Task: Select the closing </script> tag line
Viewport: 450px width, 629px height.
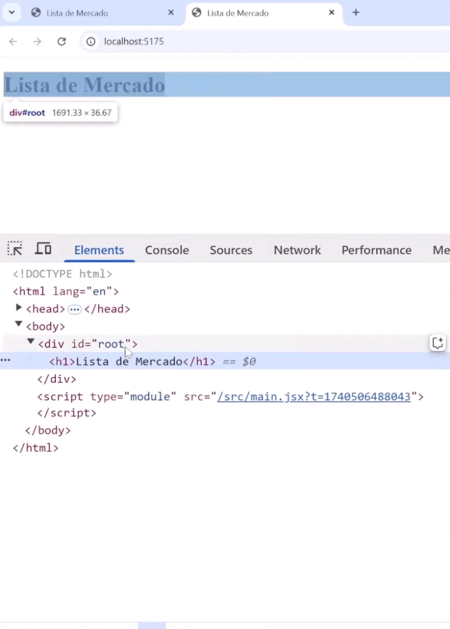Action: (66, 413)
